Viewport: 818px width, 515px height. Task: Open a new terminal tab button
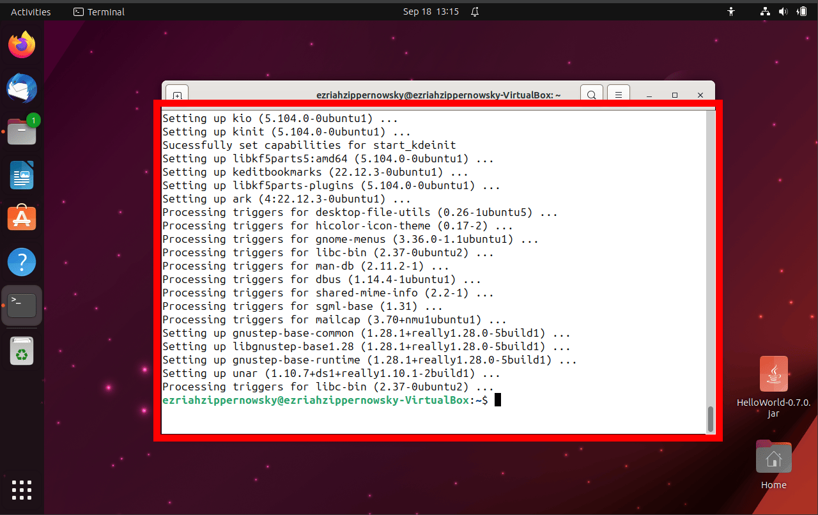(x=178, y=95)
